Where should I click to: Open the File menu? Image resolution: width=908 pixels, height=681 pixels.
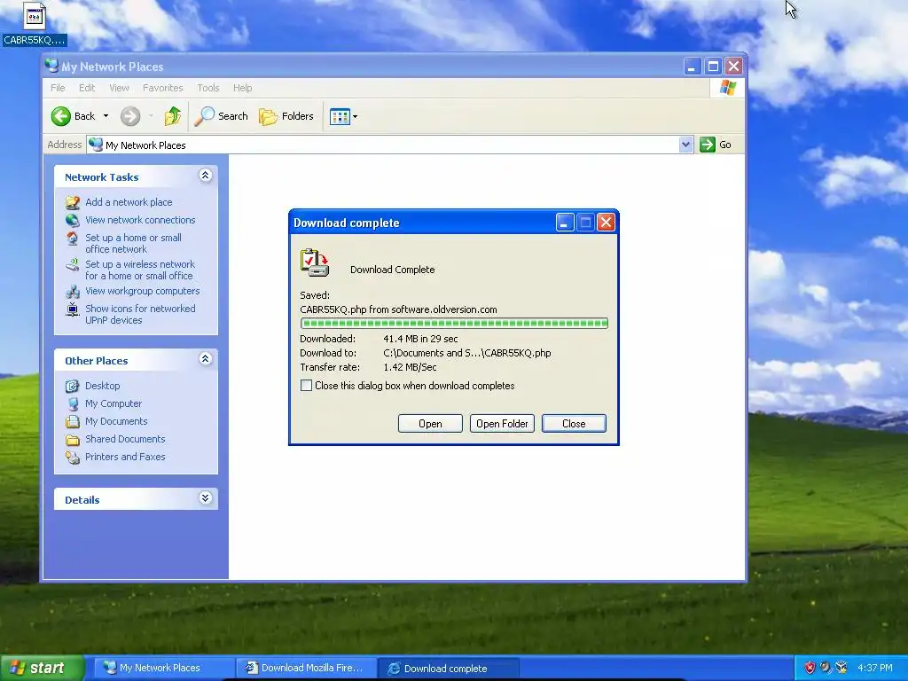click(58, 88)
